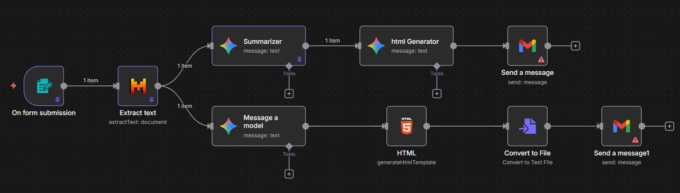
Task: Select the html Generator Gemini icon
Action: pos(376,46)
